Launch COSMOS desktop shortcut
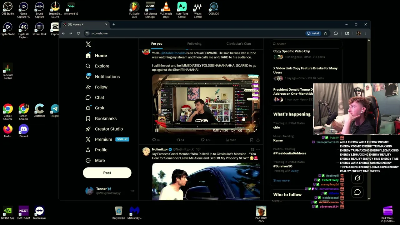The height and width of the screenshot is (225, 400). click(214, 8)
